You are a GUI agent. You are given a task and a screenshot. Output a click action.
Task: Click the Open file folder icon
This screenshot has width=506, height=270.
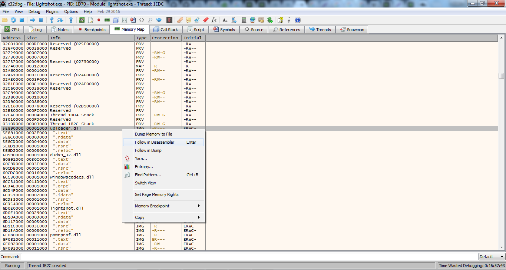pos(5,20)
